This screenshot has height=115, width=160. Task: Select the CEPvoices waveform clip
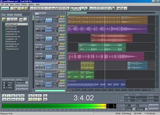tap(112, 38)
